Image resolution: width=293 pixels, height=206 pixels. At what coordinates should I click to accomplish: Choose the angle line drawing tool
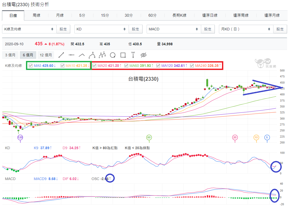coord(82,55)
